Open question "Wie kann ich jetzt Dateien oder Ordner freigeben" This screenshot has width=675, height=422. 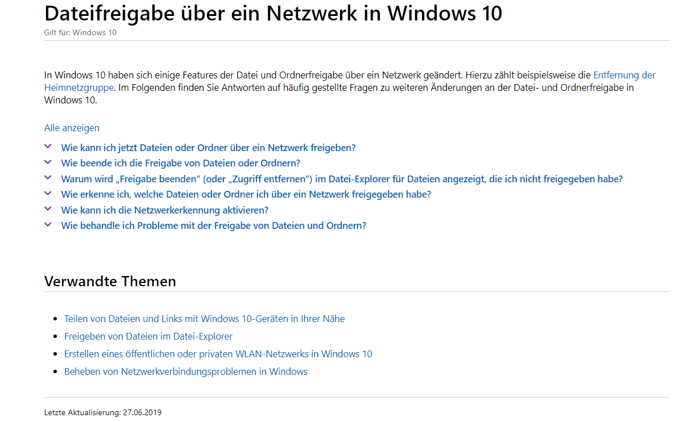tap(208, 148)
